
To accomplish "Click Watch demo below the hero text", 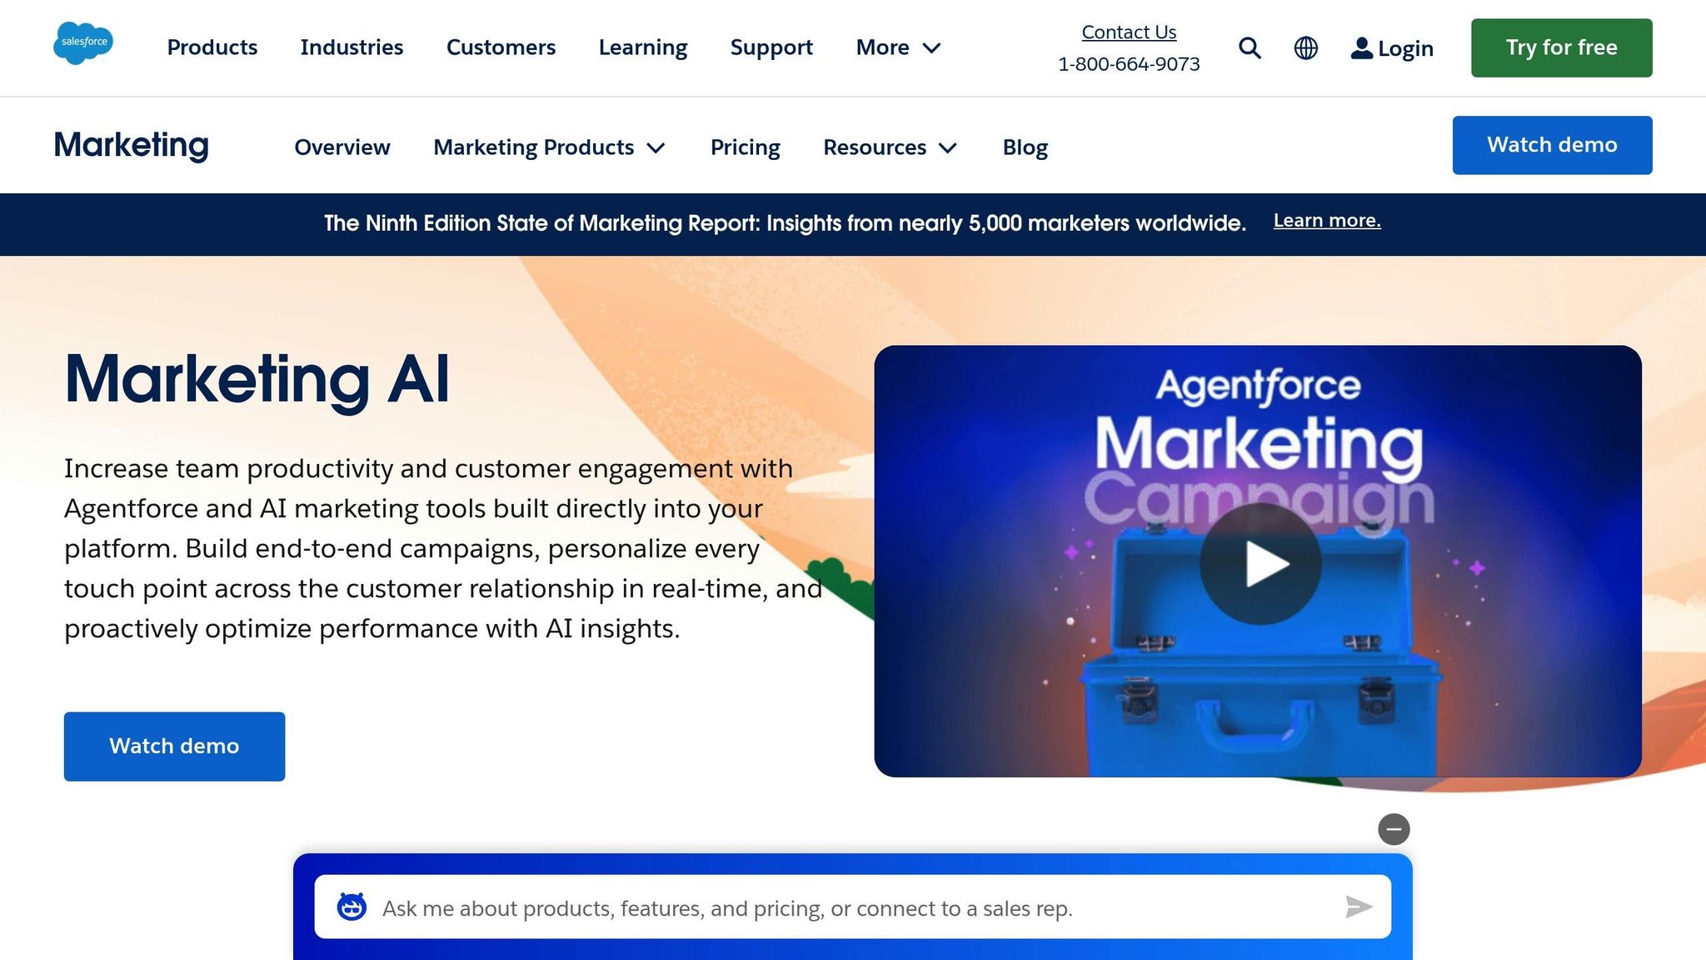I will tap(174, 747).
